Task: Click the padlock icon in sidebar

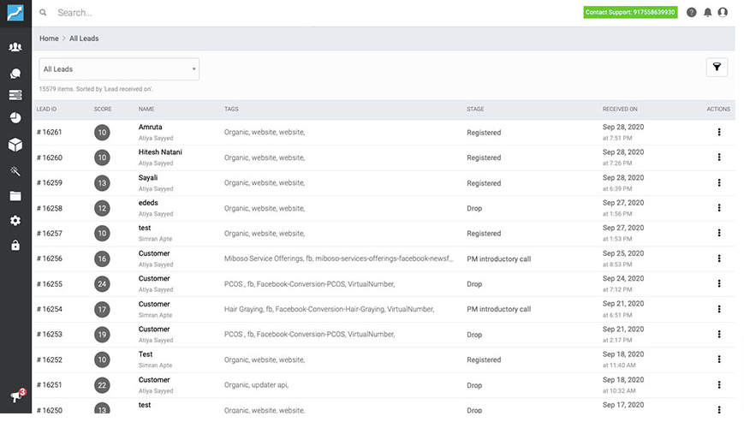Action: click(x=15, y=246)
